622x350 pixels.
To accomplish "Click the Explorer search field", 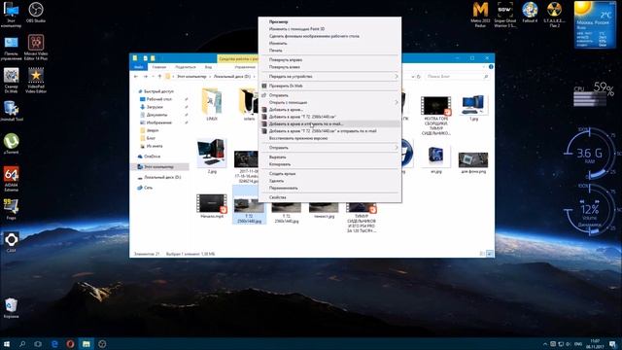I will (457, 76).
